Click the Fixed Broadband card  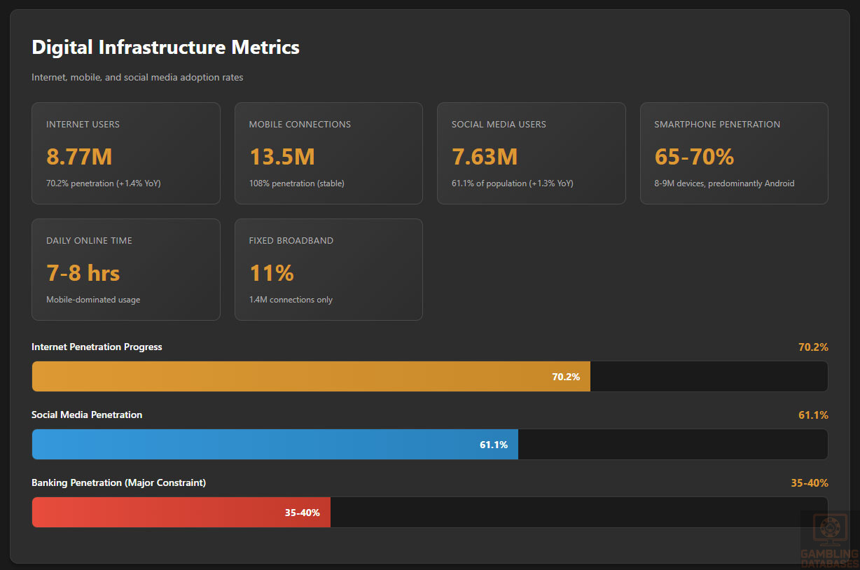click(x=328, y=270)
